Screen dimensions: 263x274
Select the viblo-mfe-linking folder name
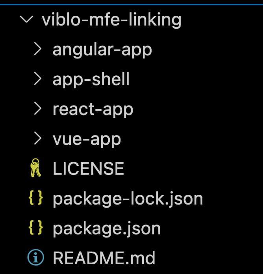click(111, 20)
